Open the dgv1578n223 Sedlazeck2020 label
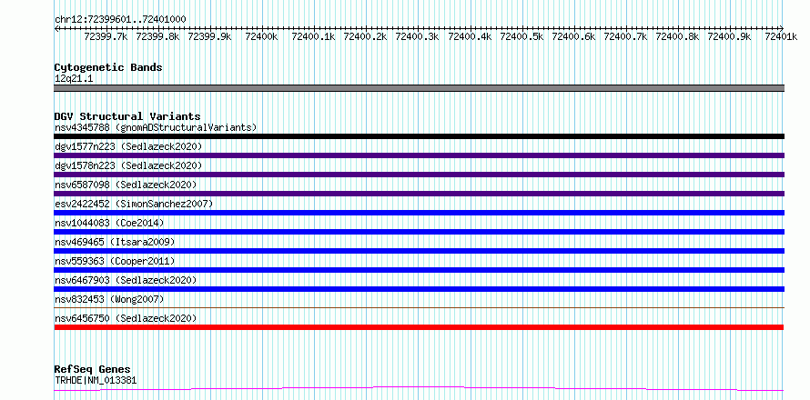The image size is (810, 400). pos(128,165)
